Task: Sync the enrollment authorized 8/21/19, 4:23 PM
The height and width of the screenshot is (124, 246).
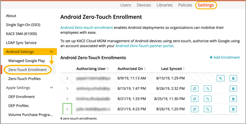Action: coord(194,109)
